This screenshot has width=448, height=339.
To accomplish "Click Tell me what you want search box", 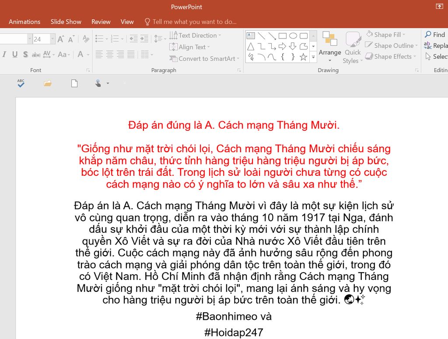I will tap(191, 22).
